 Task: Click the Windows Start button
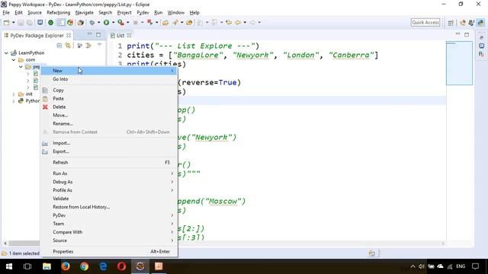point(9,266)
